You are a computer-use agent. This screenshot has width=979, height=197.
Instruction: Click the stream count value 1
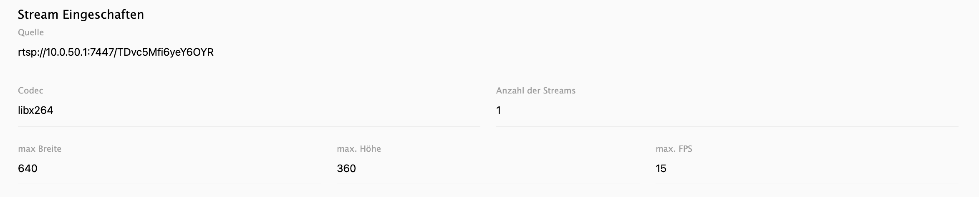point(499,111)
